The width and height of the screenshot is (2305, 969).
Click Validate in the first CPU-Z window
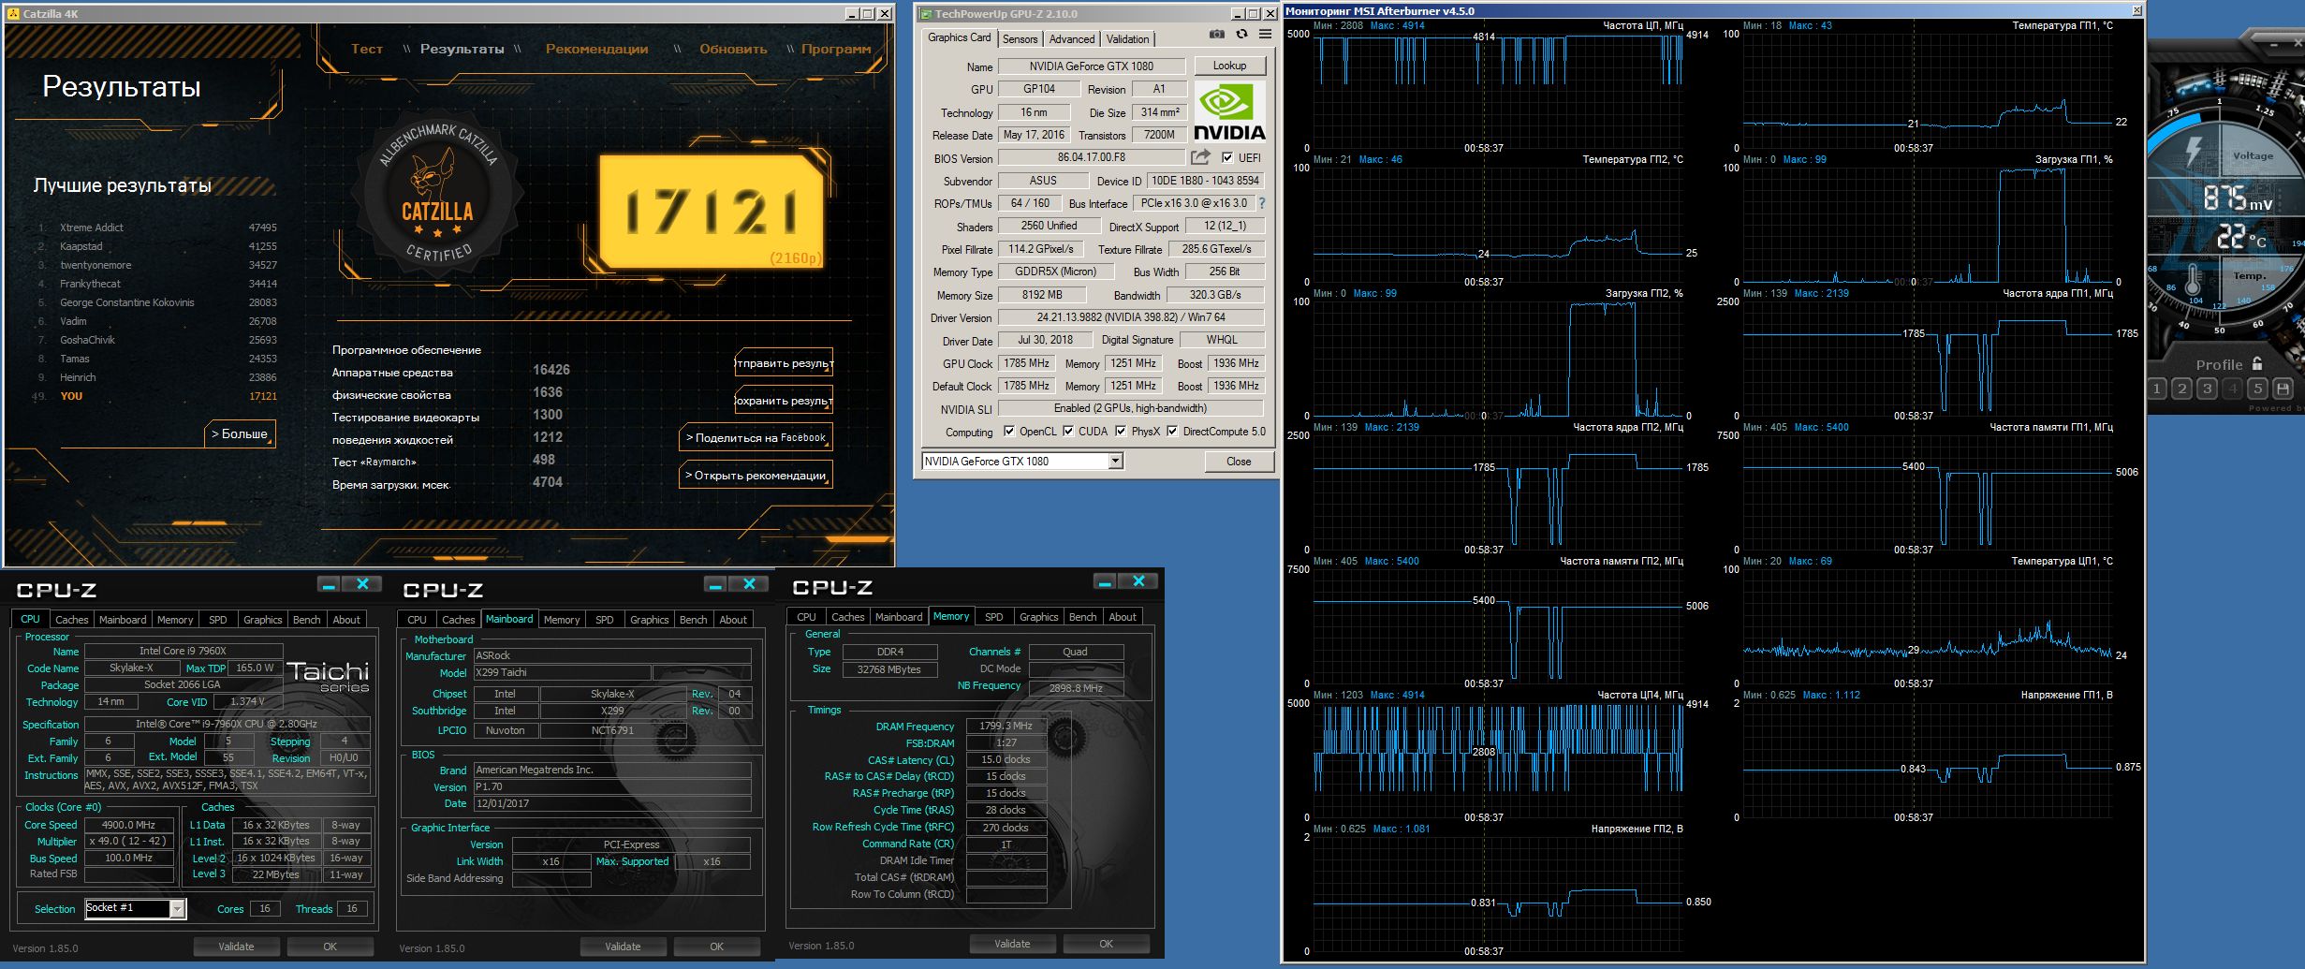point(236,947)
